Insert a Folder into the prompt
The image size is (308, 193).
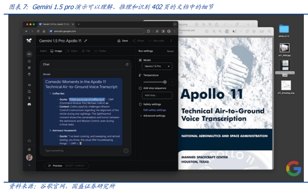click(x=100, y=51)
